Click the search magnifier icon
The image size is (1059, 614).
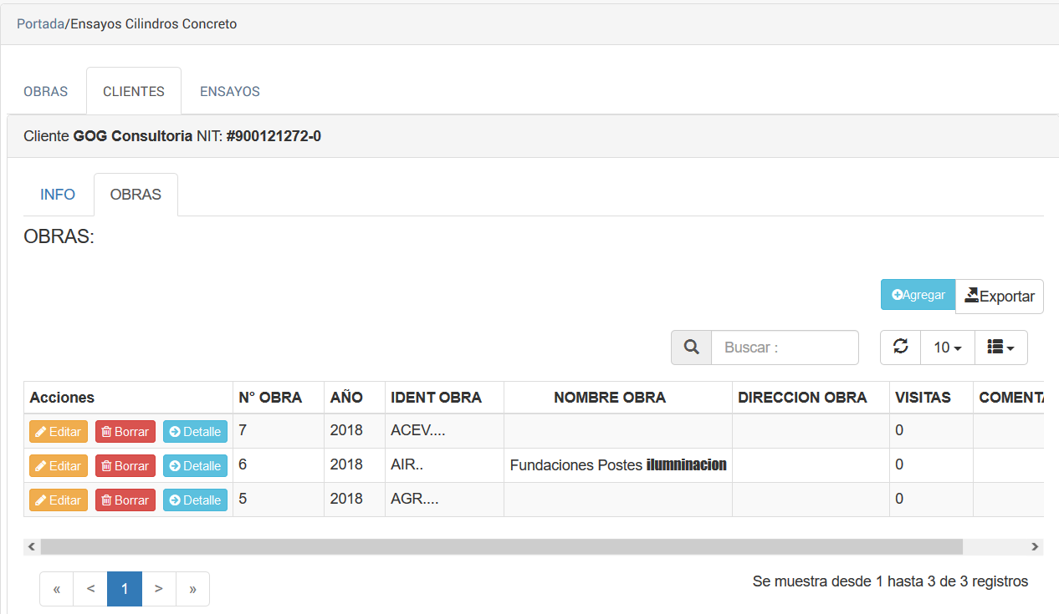point(691,348)
